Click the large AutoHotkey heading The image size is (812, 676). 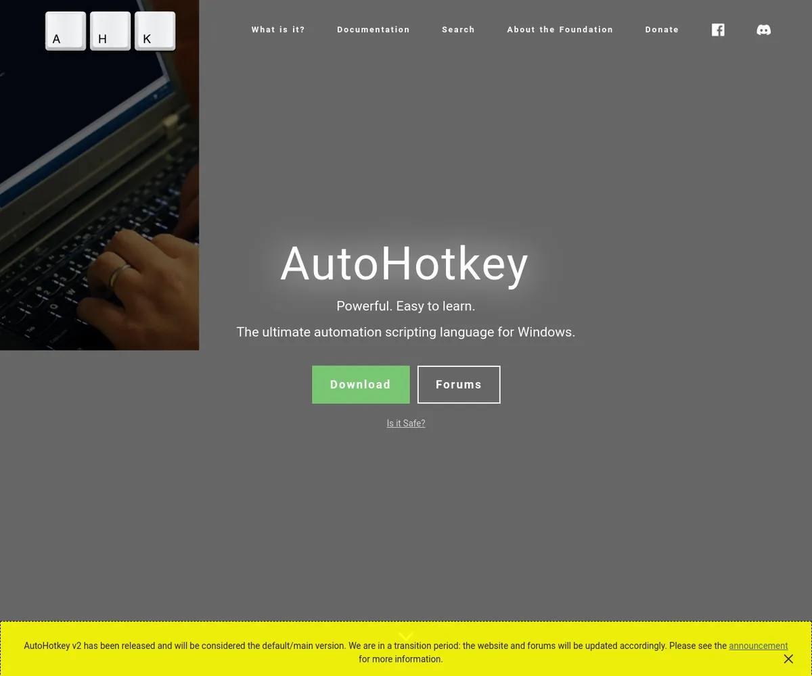(405, 264)
